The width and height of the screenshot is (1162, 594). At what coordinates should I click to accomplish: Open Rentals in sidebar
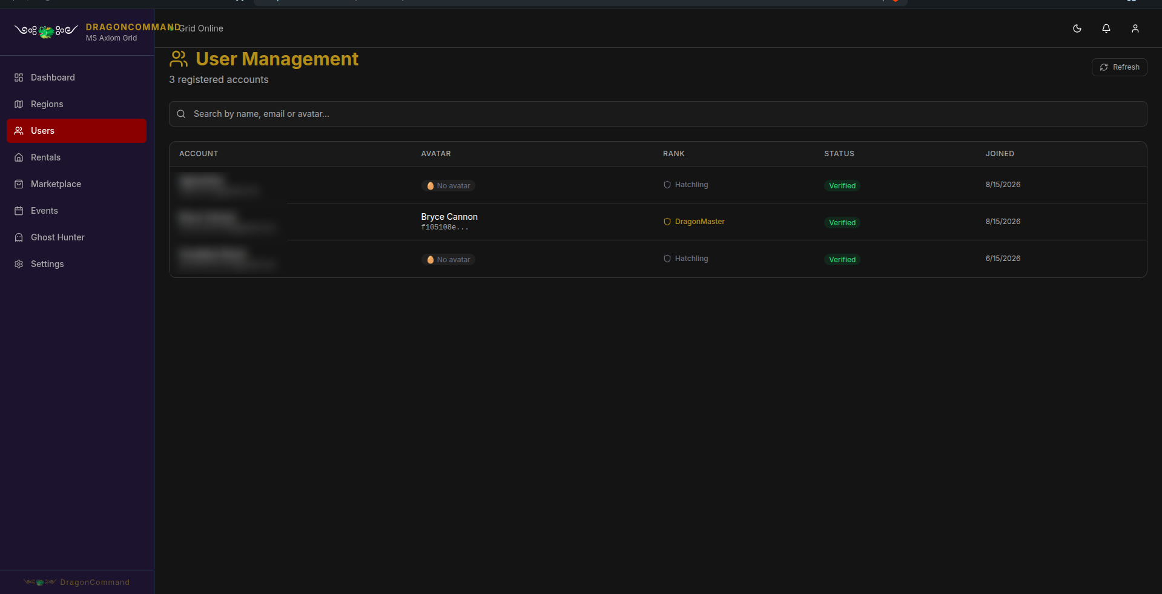[x=76, y=157]
